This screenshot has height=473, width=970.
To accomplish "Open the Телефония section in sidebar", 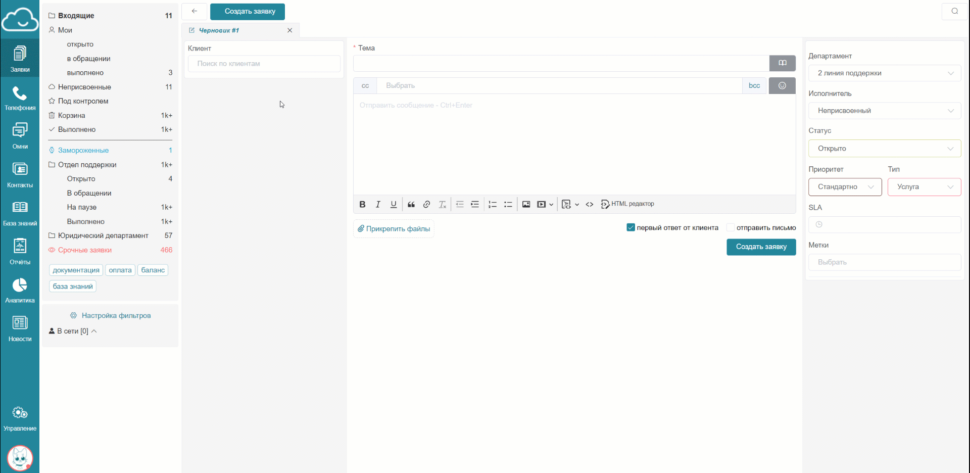I will (20, 98).
